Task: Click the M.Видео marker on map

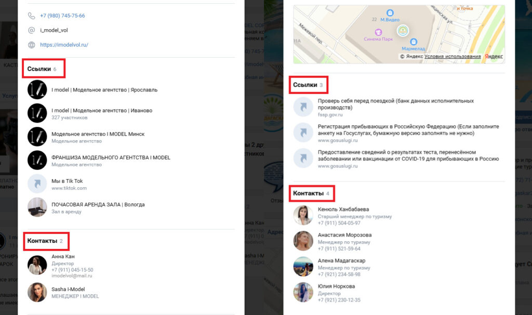Action: (x=390, y=13)
